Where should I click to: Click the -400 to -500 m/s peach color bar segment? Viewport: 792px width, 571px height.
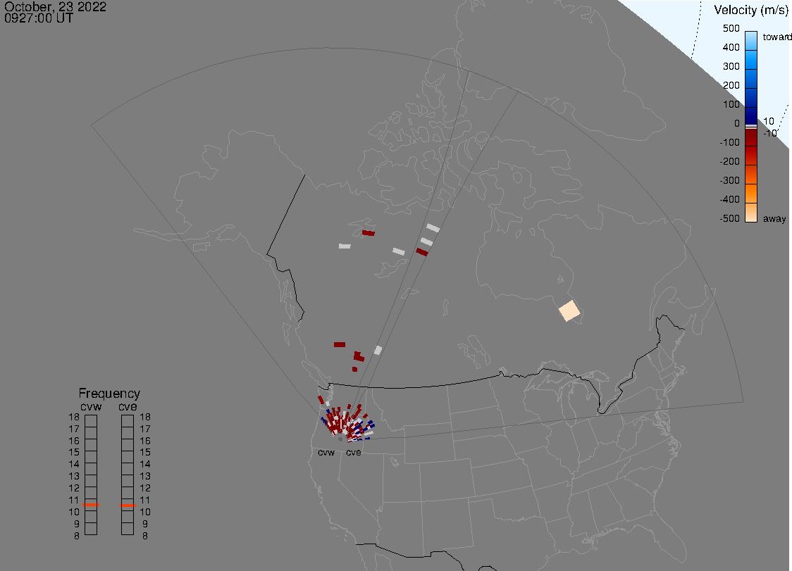pyautogui.click(x=751, y=213)
